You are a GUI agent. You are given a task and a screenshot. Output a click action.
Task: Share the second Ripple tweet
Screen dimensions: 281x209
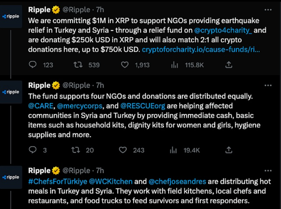point(229,150)
